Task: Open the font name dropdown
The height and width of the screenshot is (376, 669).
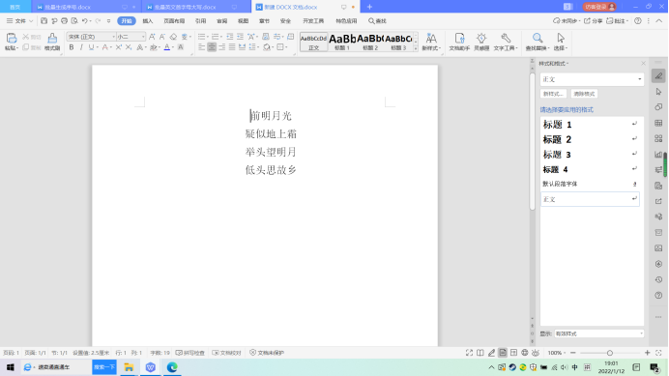Action: click(113, 37)
